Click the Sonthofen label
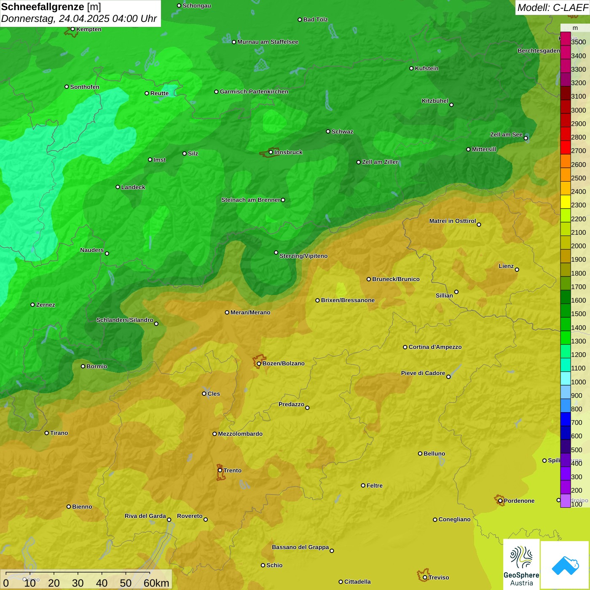Viewport: 590px width, 590px height. (x=85, y=87)
